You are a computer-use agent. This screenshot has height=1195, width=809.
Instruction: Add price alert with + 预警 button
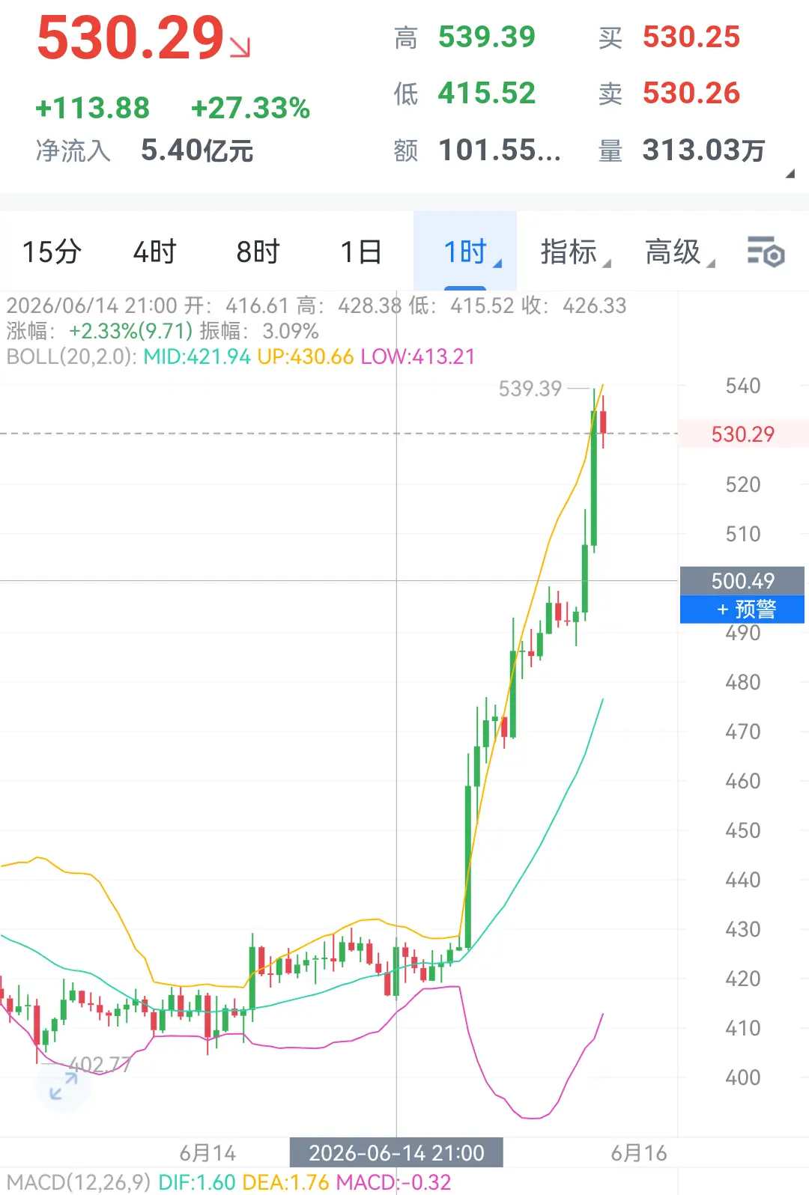(x=742, y=609)
